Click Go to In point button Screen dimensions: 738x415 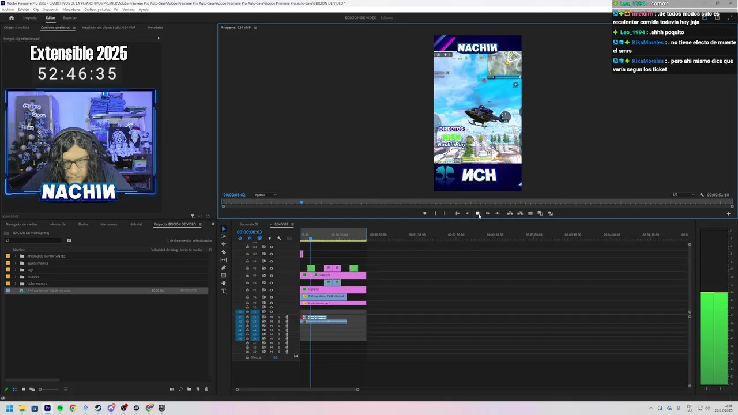(458, 213)
